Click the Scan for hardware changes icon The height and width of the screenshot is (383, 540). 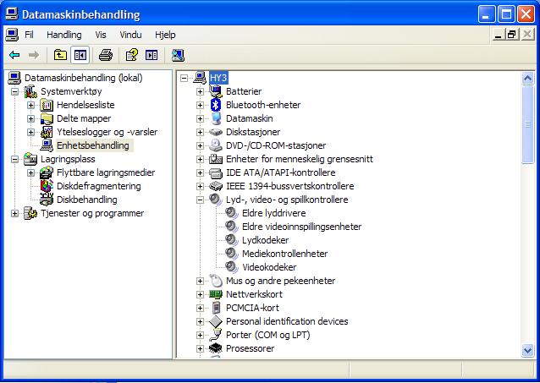178,55
